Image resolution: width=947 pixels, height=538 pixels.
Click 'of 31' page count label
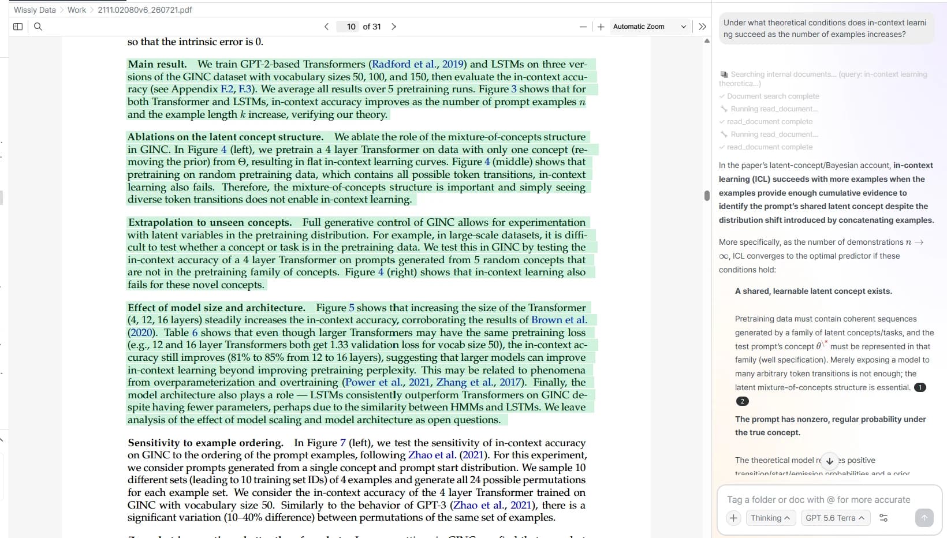[x=372, y=27]
